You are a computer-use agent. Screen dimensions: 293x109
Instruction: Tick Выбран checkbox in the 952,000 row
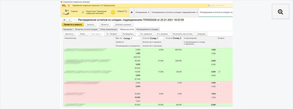tap(219, 50)
